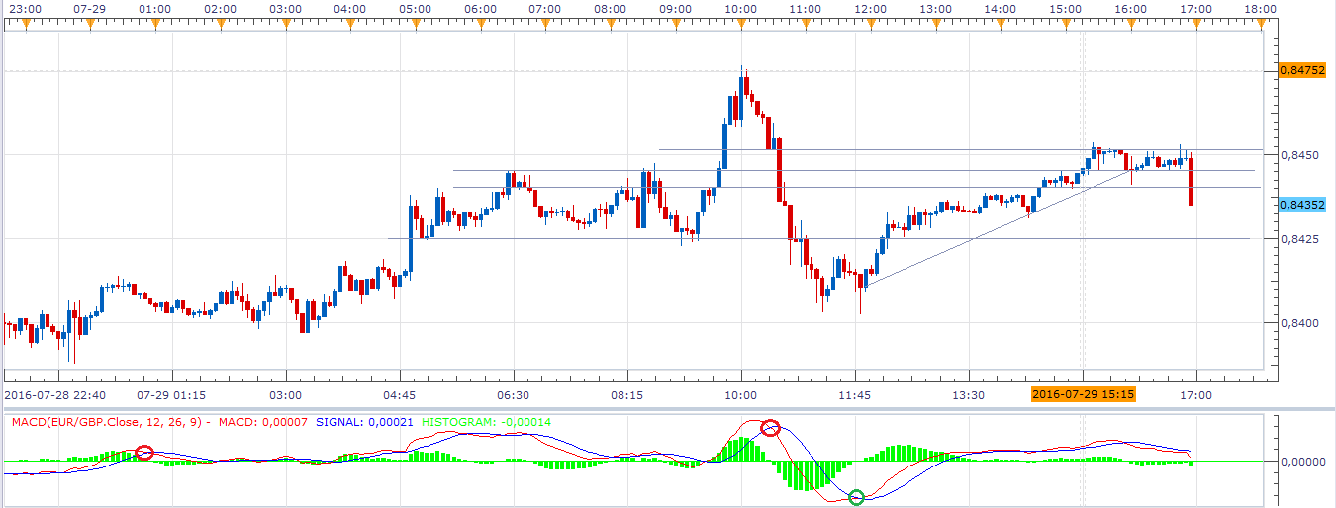Click the 04:45 time label
The image size is (1336, 508).
point(399,394)
